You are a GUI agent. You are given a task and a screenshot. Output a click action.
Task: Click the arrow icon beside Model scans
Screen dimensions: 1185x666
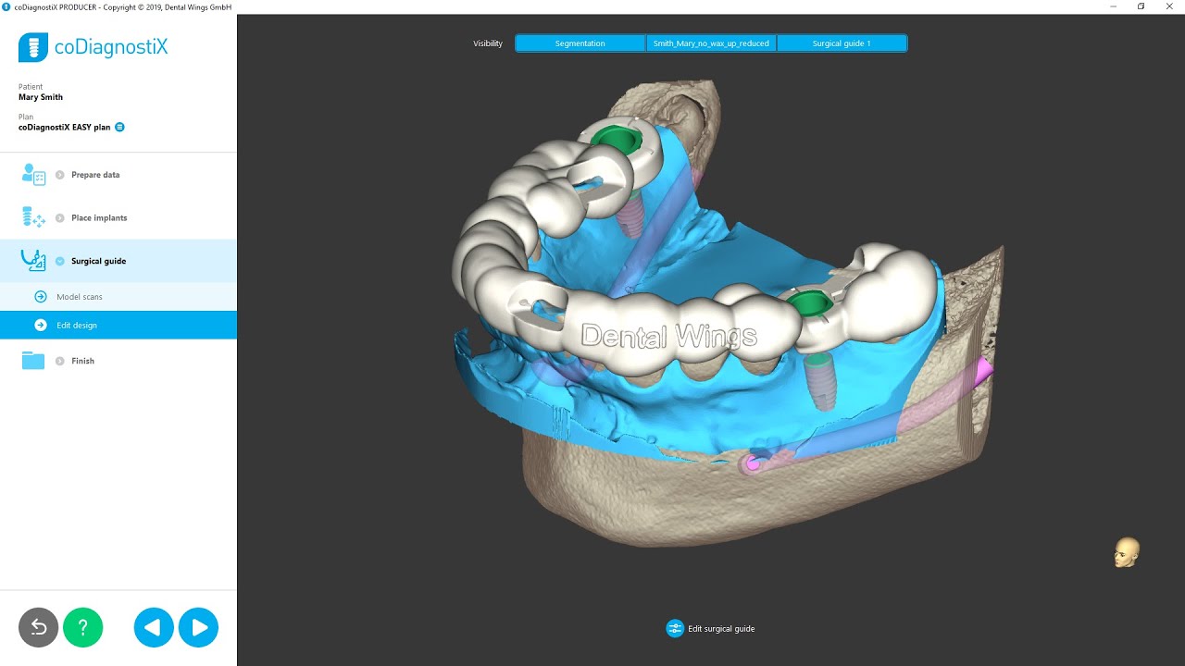click(x=41, y=297)
